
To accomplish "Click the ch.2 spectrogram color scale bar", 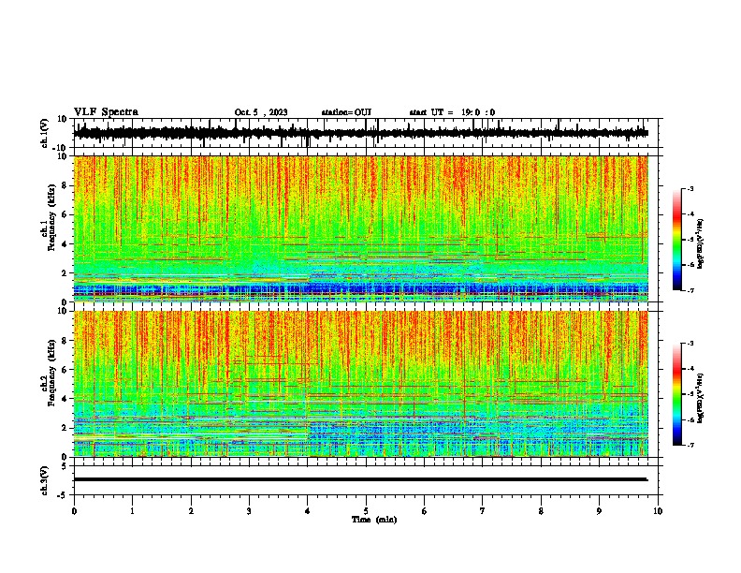I will click(676, 394).
